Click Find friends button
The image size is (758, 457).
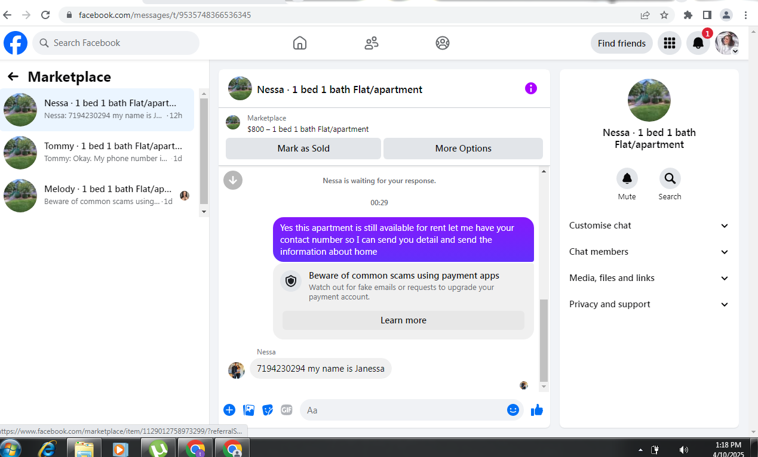tap(621, 43)
